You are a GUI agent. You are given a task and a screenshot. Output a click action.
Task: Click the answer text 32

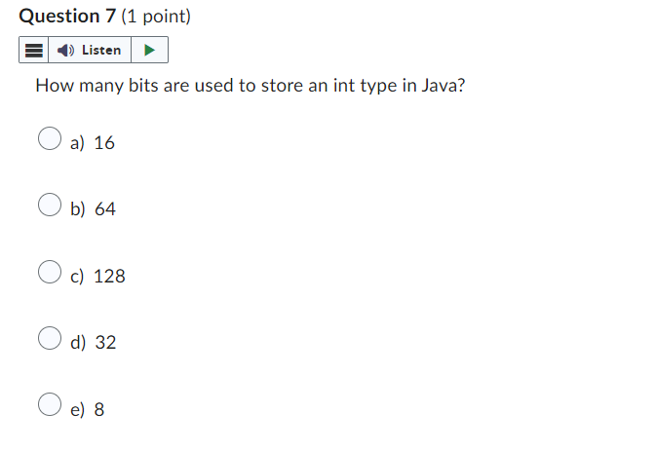pos(105,342)
